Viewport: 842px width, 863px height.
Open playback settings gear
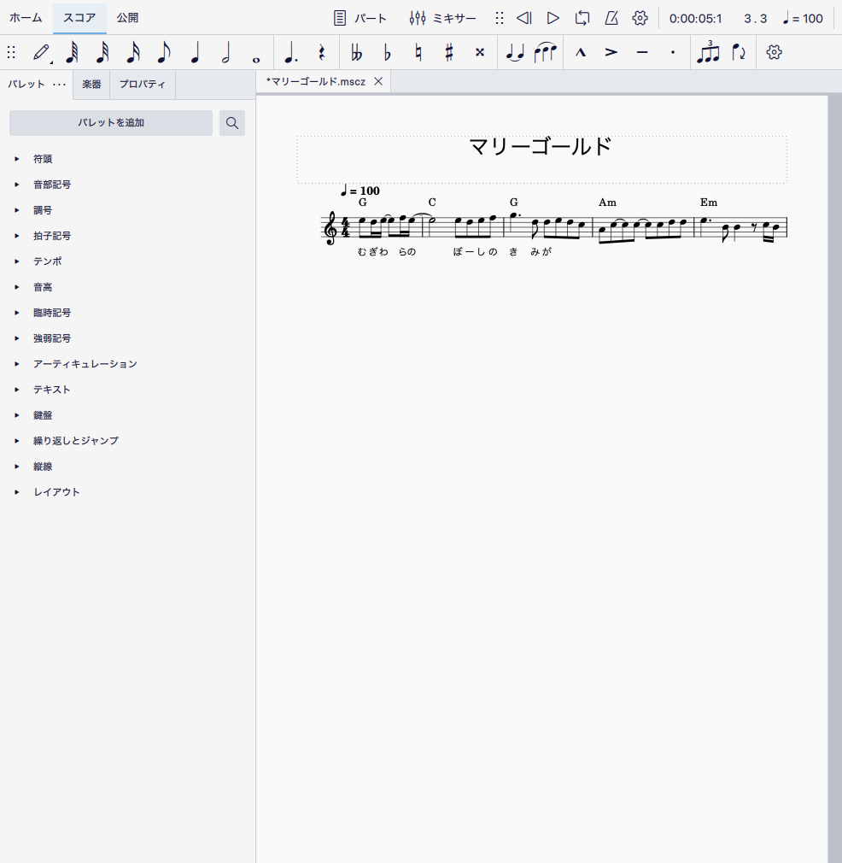[640, 18]
